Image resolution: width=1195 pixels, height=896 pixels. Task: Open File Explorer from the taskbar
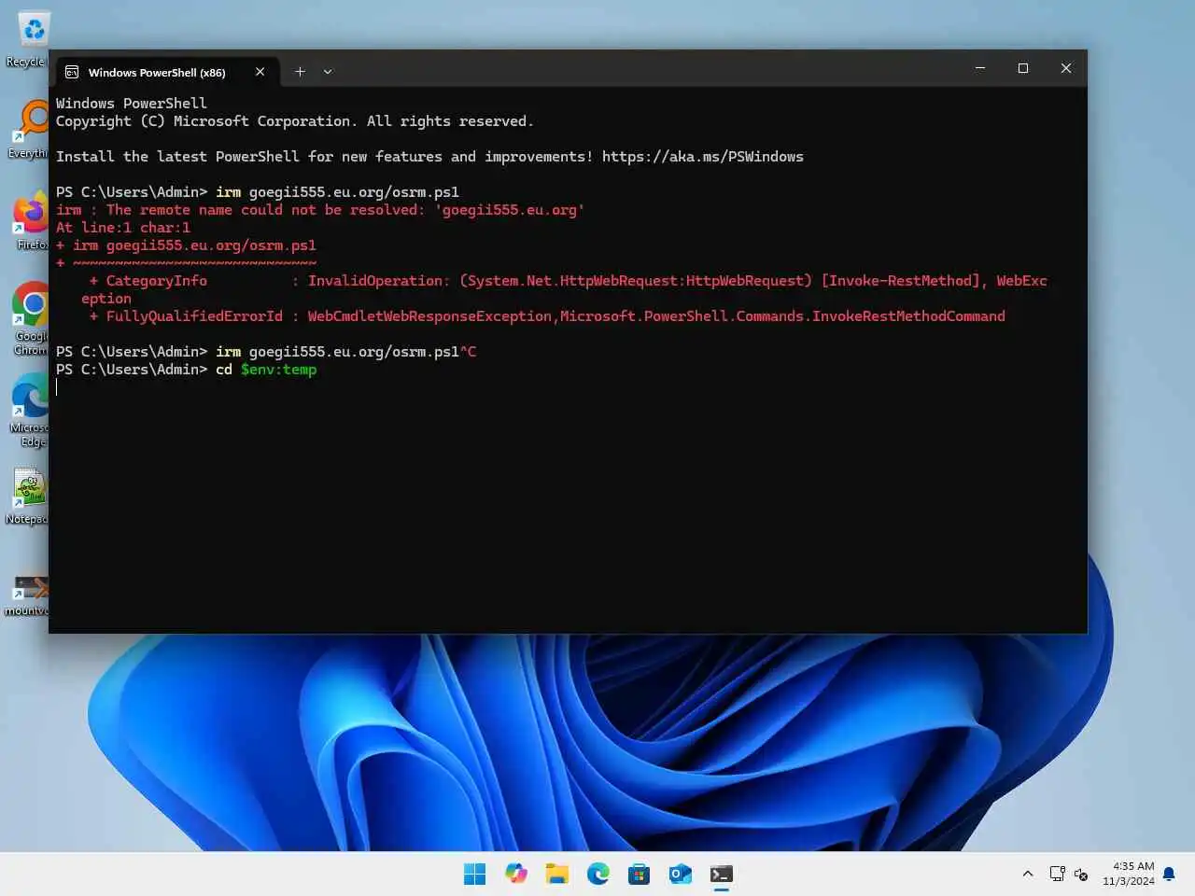tap(557, 874)
